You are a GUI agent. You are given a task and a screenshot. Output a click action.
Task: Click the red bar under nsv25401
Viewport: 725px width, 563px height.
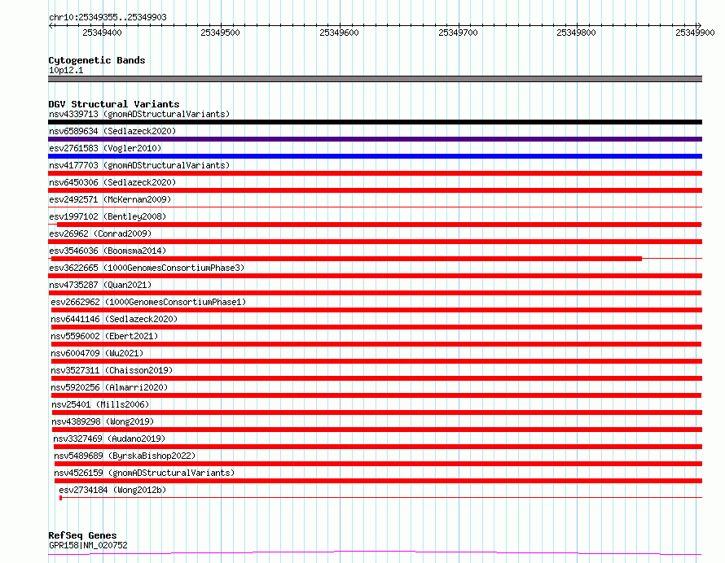[x=377, y=412]
